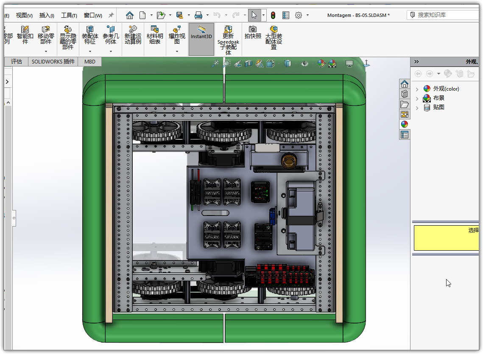This screenshot has width=483, height=354.
Task: Expand the 贴图 tree node
Action: click(x=417, y=108)
